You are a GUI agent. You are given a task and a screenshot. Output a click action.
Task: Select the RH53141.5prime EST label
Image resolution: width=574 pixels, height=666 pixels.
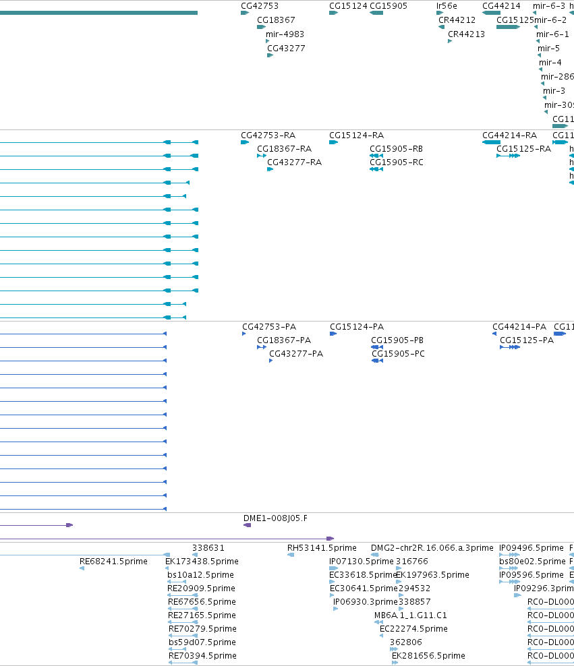tap(322, 548)
